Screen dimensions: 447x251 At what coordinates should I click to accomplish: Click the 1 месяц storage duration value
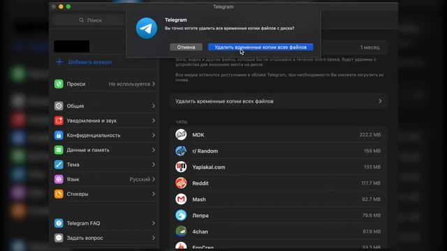pos(369,47)
